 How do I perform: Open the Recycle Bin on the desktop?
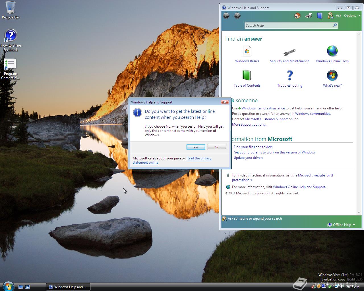pyautogui.click(x=10, y=10)
